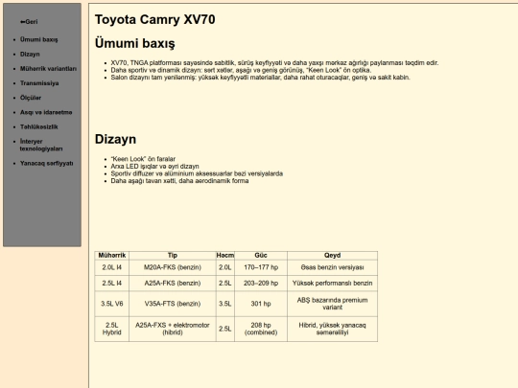Select the '301 hp' power cell
518x388 pixels.
click(x=261, y=304)
